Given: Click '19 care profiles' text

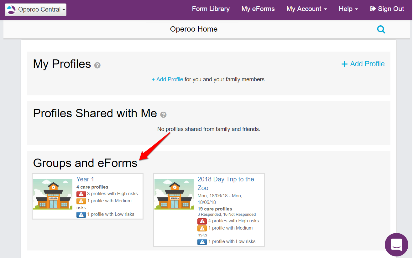Looking at the screenshot, I should click(x=215, y=209).
